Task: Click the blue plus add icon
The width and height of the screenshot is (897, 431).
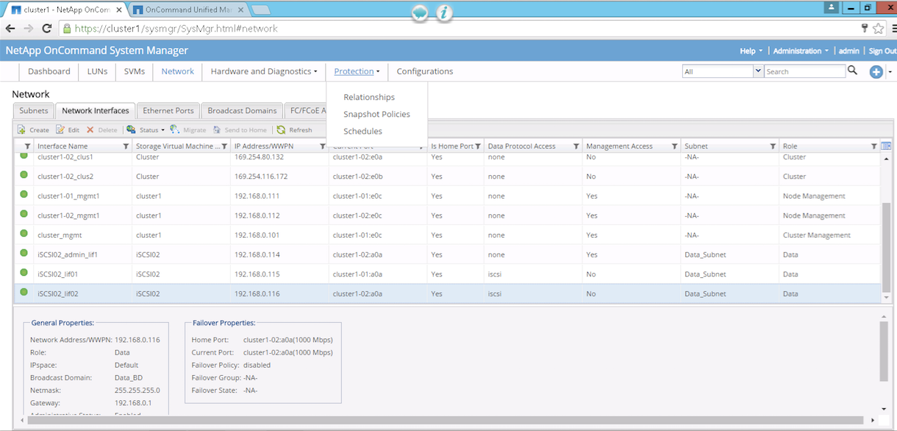Action: point(876,72)
